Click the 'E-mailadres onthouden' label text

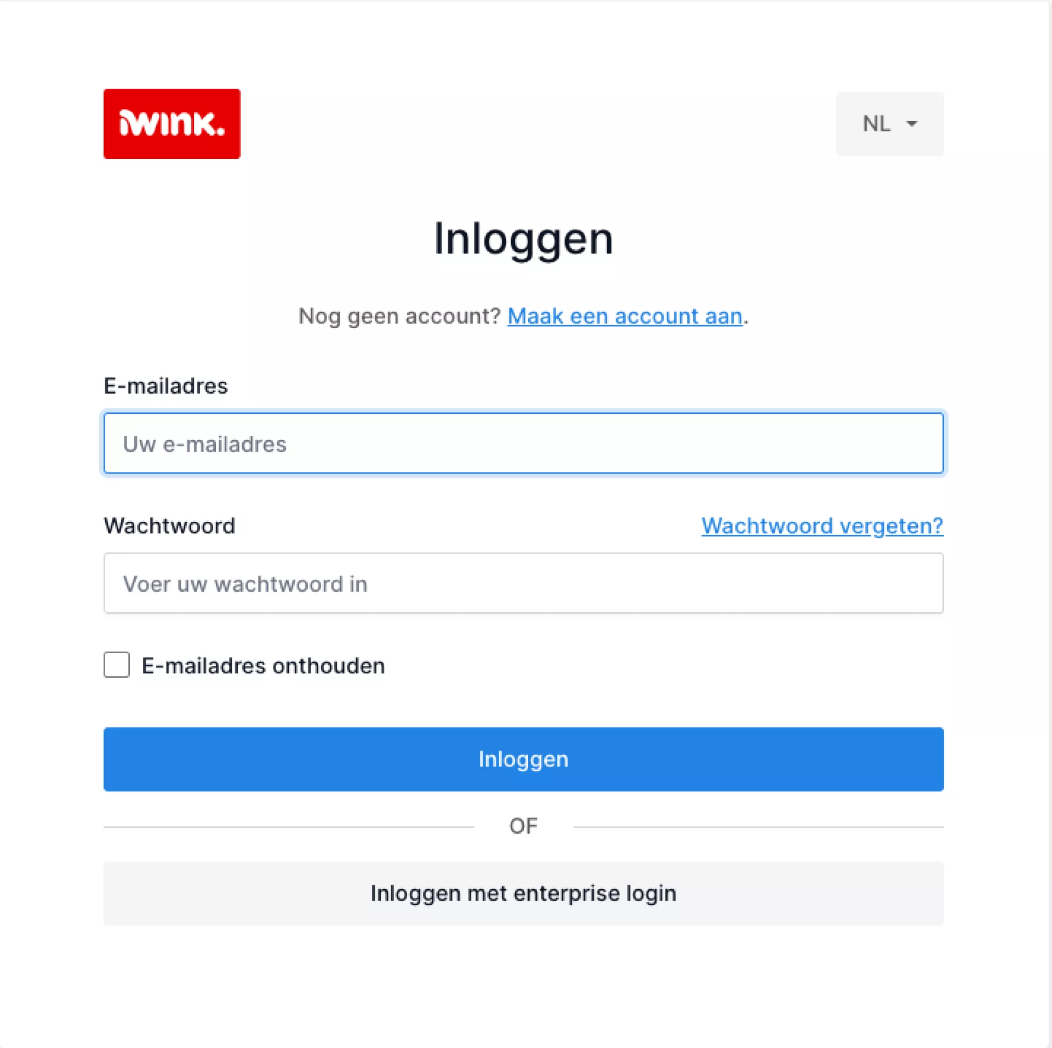pyautogui.click(x=263, y=666)
